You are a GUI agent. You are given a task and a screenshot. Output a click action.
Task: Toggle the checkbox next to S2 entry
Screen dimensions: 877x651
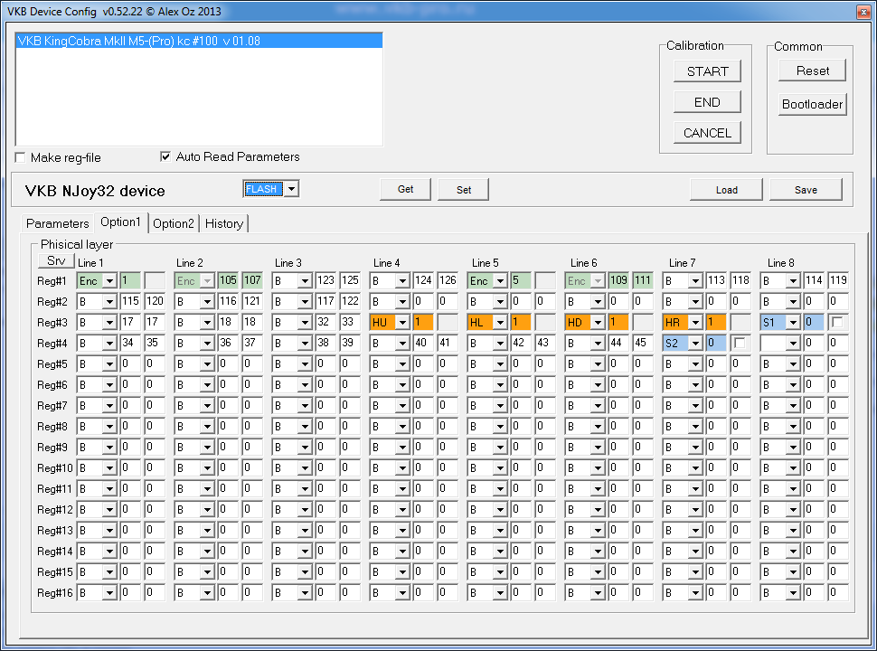tap(740, 343)
